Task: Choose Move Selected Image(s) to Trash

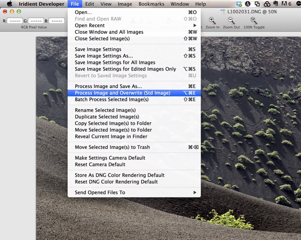Action: click(x=134, y=147)
